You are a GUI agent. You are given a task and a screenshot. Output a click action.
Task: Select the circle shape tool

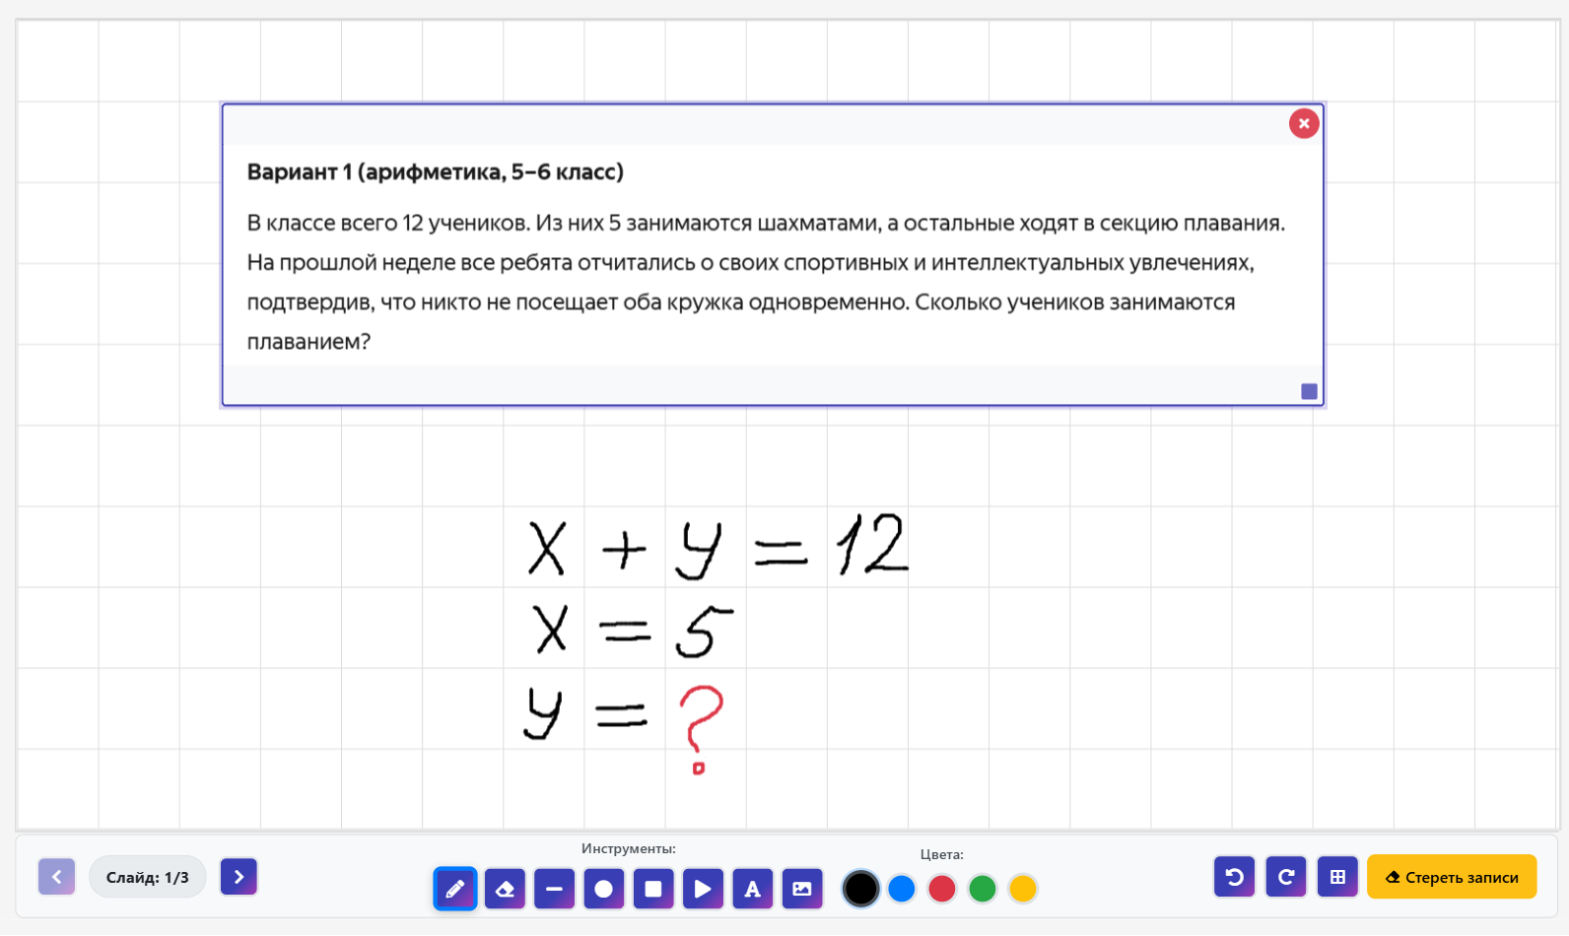(603, 889)
